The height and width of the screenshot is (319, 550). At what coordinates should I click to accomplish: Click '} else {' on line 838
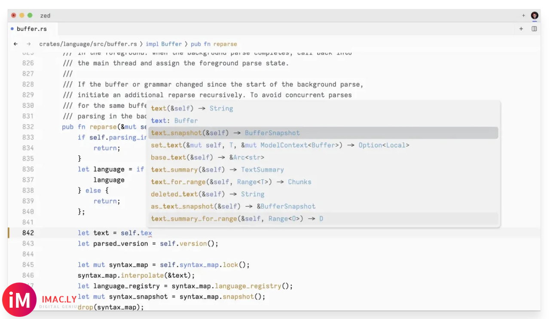coord(93,190)
